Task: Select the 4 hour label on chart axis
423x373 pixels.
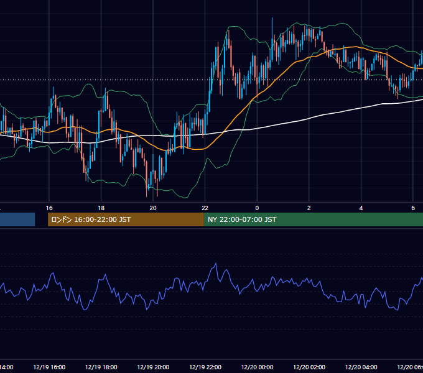Action: tap(361, 208)
